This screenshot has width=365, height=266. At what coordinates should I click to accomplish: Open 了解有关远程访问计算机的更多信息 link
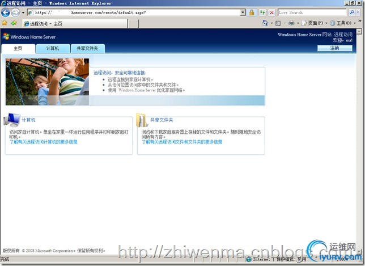click(x=44, y=142)
